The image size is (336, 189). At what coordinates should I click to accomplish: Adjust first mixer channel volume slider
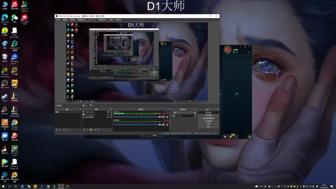(137, 117)
